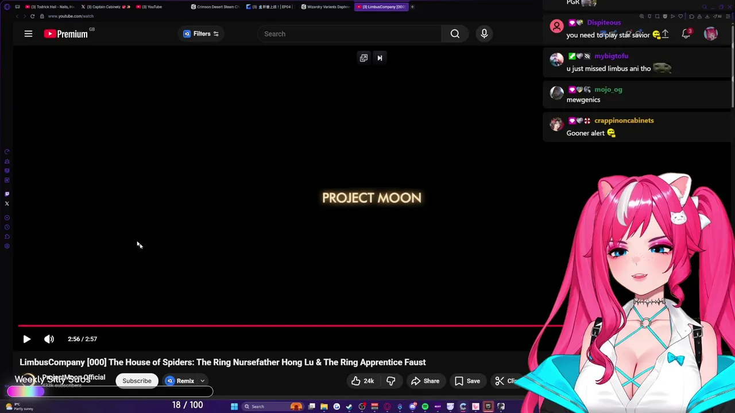
Task: Open Discord from the taskbar
Action: (413, 407)
